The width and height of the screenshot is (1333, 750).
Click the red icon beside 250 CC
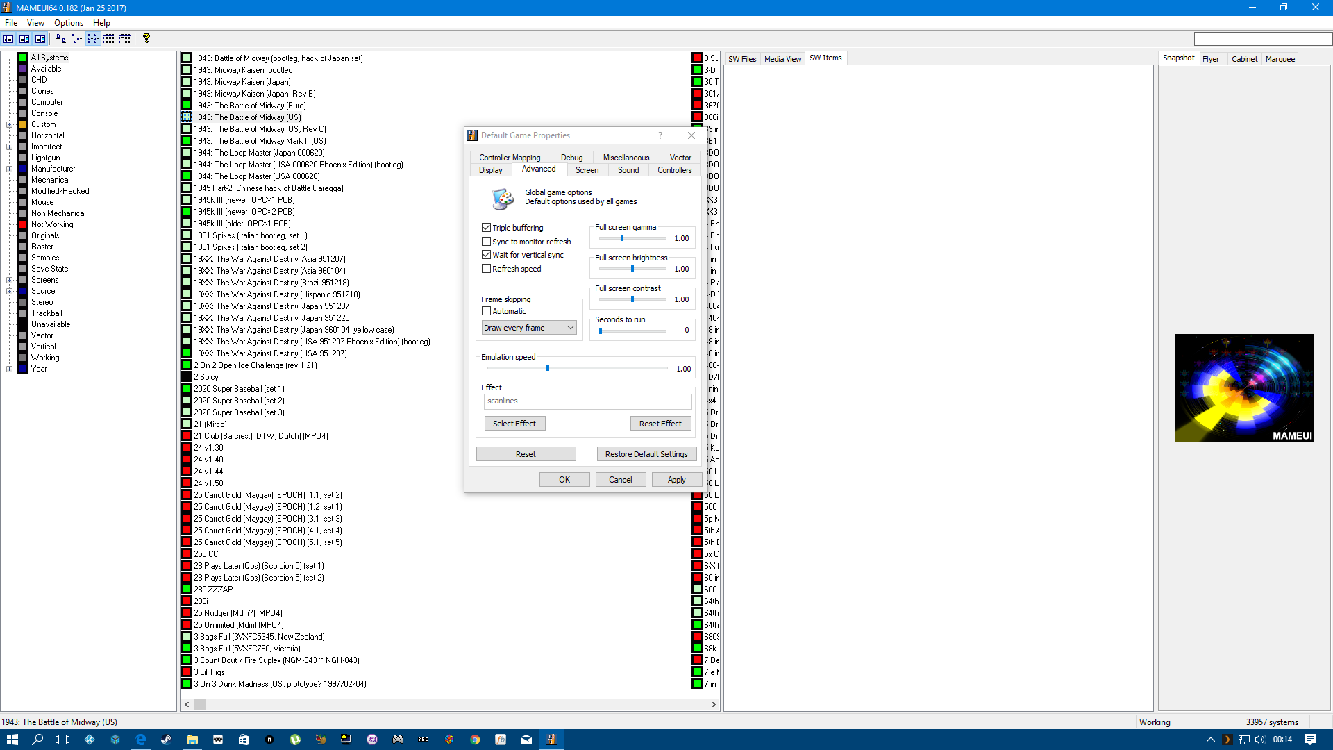click(187, 554)
